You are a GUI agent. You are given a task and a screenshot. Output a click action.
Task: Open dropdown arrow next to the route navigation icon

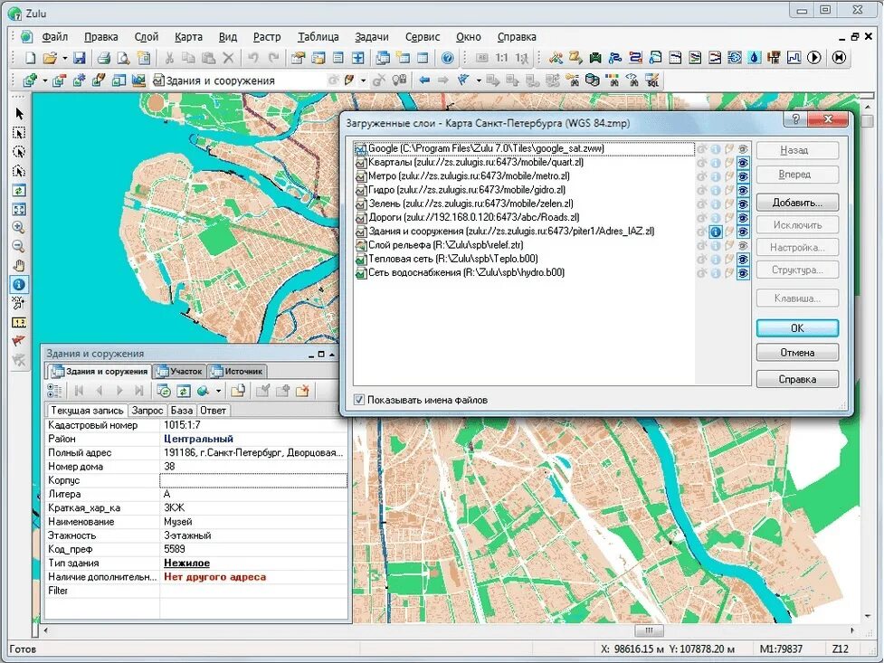pos(478,81)
